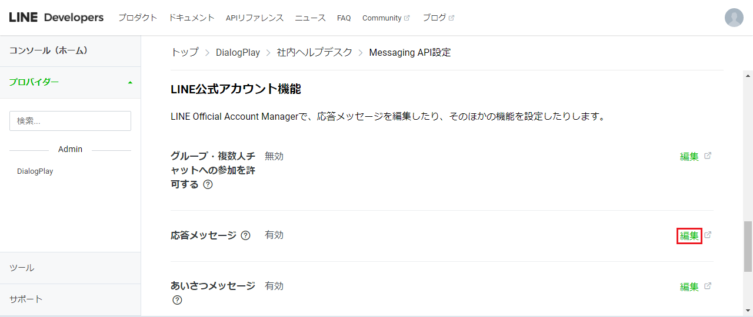Click the 有効 value for 応答メッセージ
The width and height of the screenshot is (753, 317).
[274, 235]
